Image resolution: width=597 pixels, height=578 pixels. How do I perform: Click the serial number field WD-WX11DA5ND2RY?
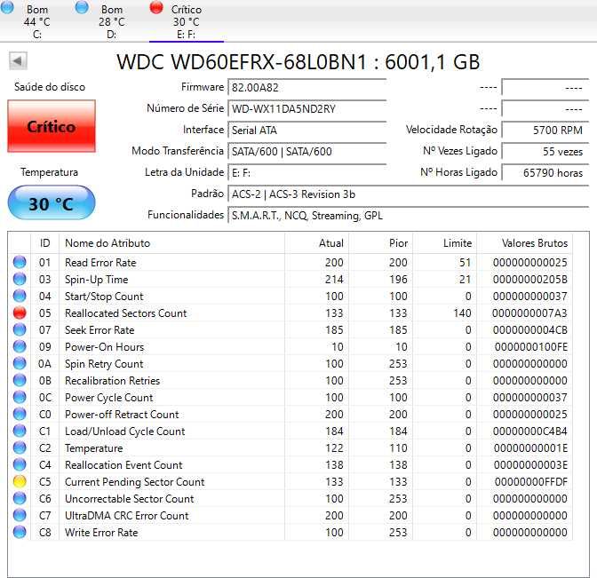pyautogui.click(x=307, y=109)
